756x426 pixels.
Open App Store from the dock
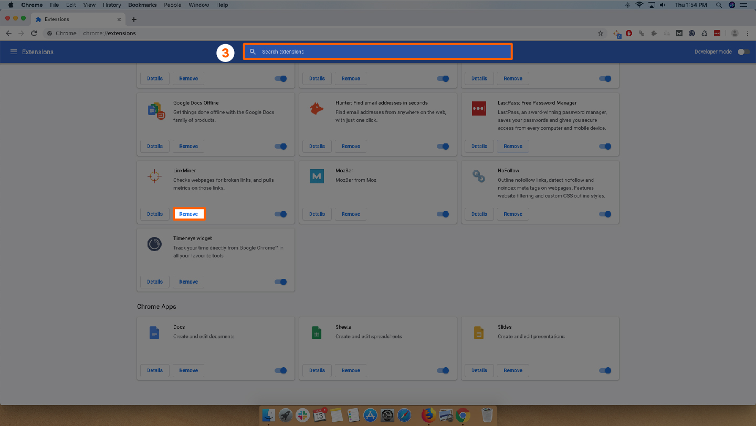click(370, 415)
